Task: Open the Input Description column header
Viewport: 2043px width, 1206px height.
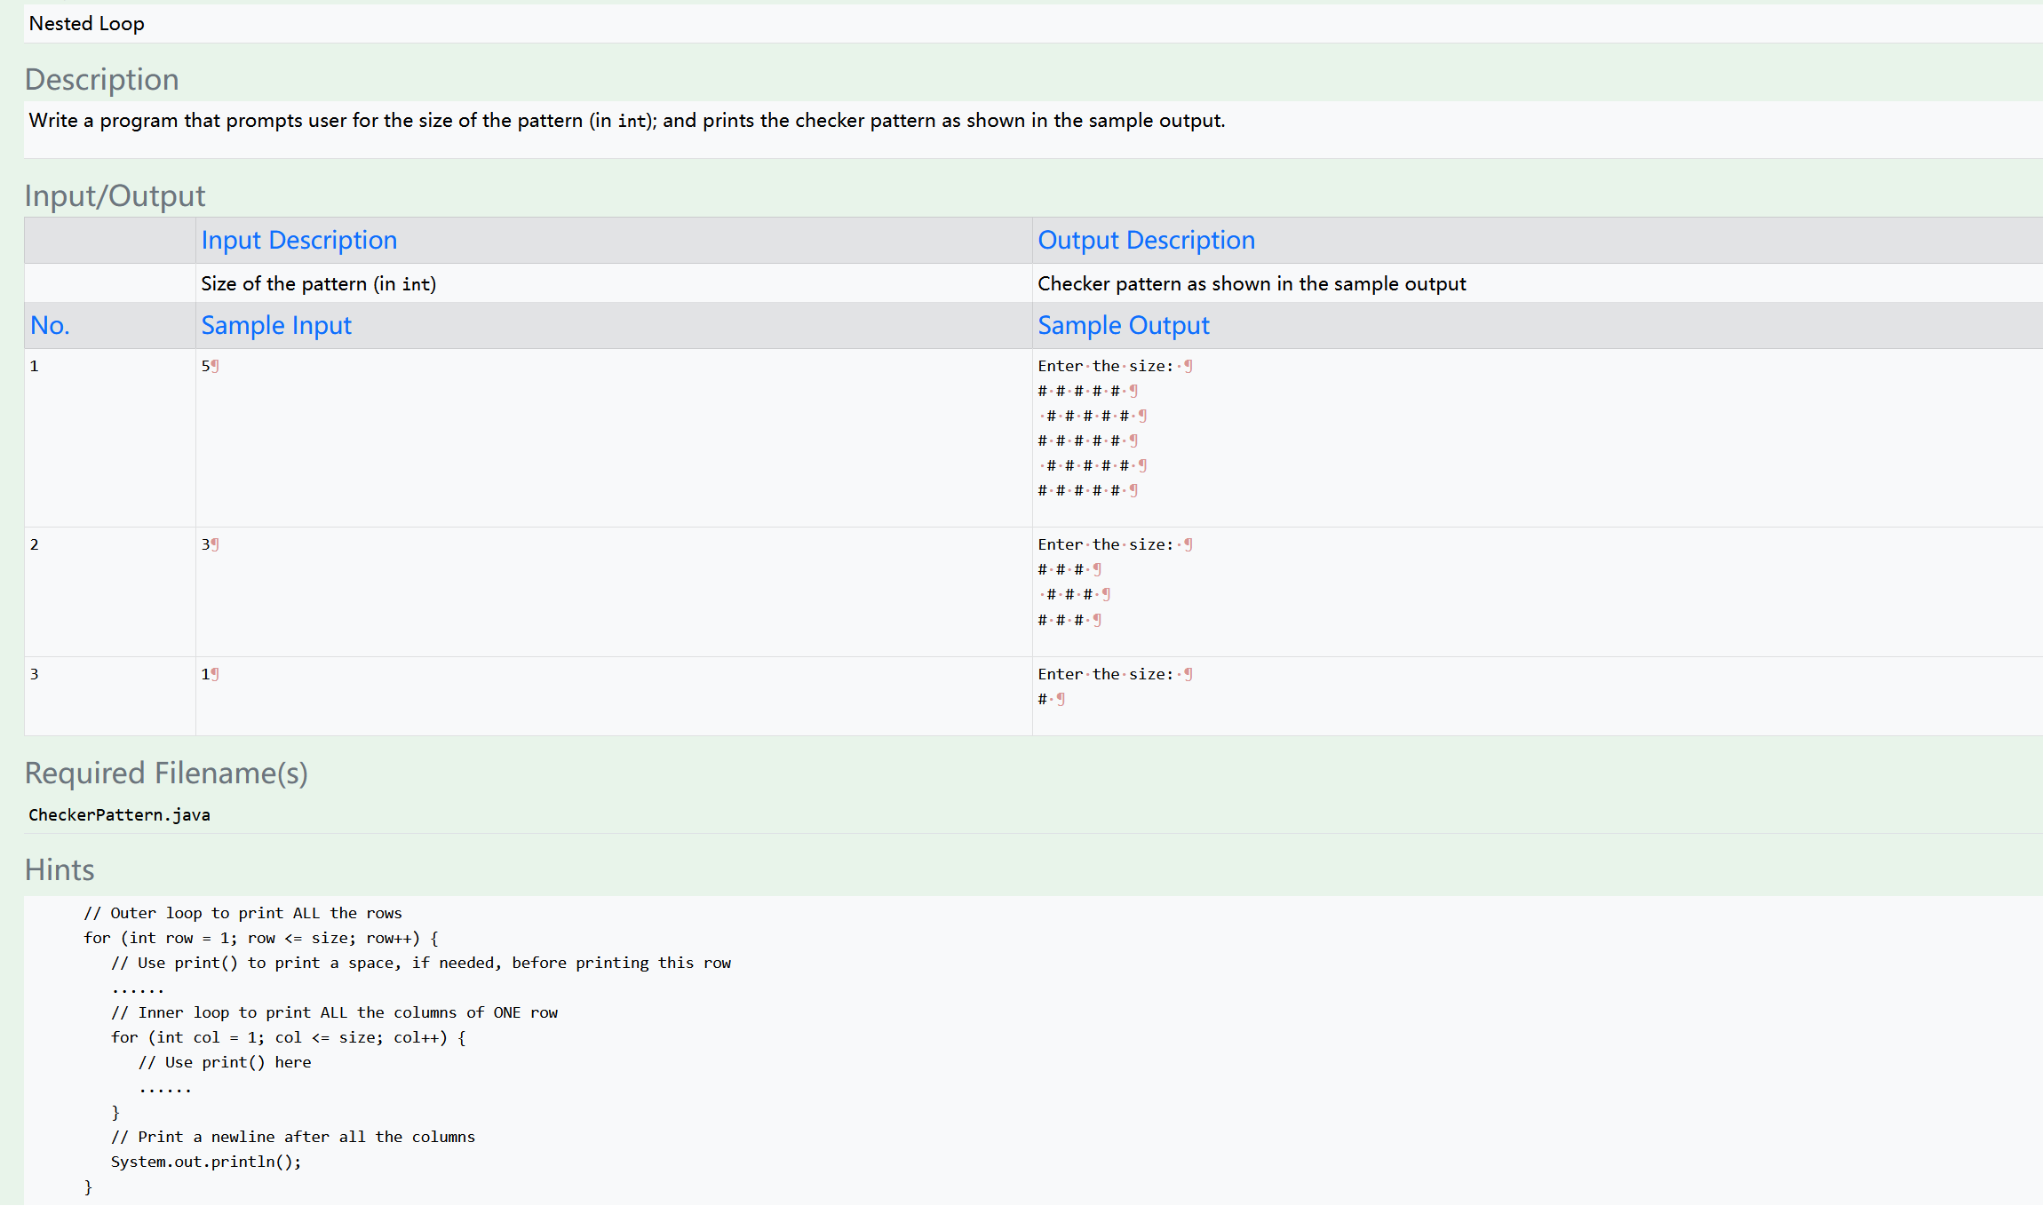Action: [299, 240]
